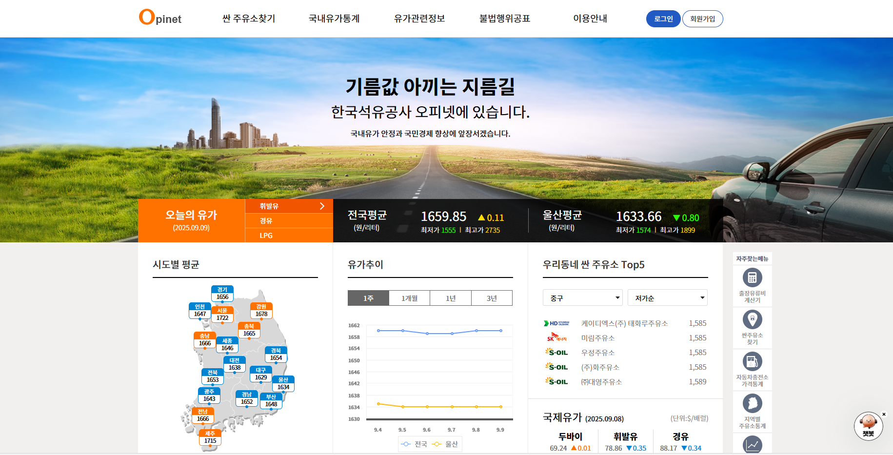Open the 저가순 sorting dropdown

667,297
